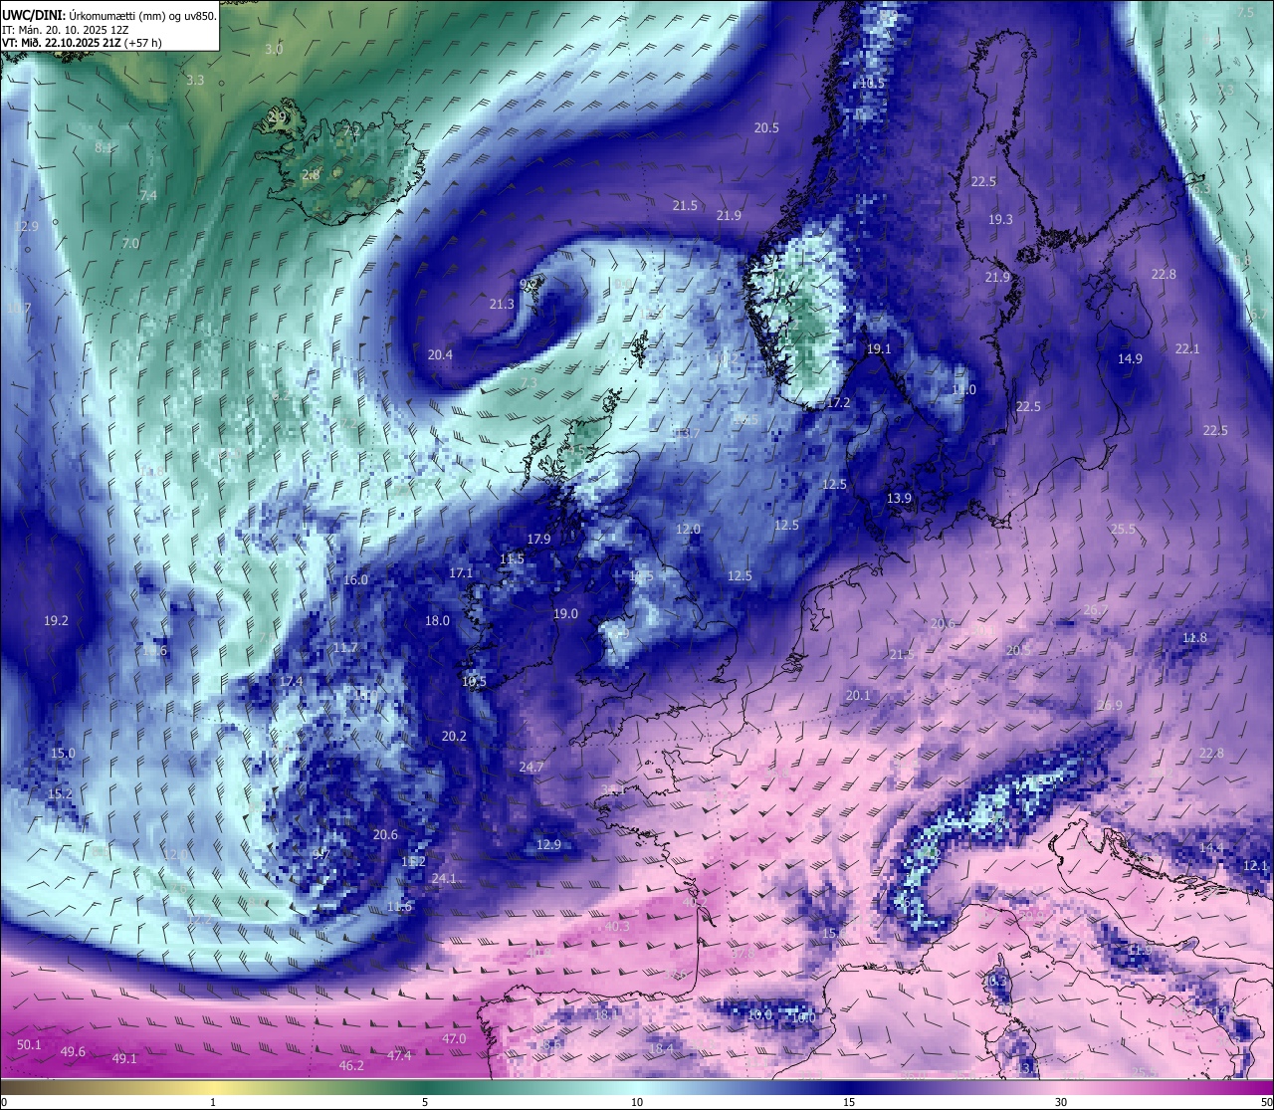Select the "11.6" map value

coord(399,906)
